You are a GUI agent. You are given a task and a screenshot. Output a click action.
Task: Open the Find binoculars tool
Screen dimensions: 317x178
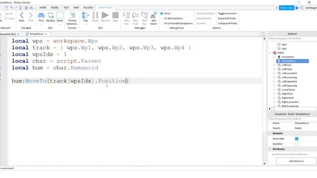click(41, 15)
